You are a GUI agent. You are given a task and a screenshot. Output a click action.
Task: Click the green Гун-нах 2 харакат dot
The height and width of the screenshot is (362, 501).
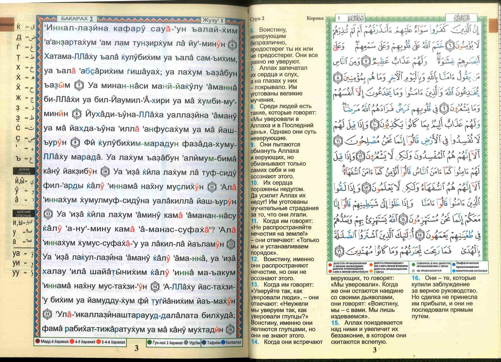[x=149, y=342]
